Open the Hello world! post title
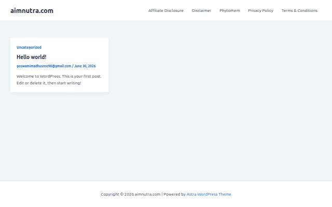The width and height of the screenshot is (332, 207). tap(31, 57)
